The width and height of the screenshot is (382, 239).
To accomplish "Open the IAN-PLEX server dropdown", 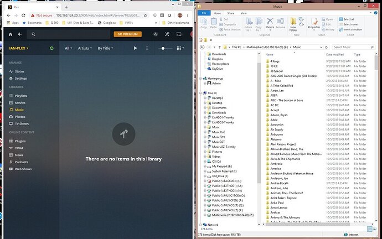I will pos(18,48).
